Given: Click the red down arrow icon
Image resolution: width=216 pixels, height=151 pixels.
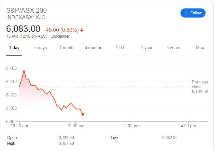Looking at the screenshot, I should point(82,30).
